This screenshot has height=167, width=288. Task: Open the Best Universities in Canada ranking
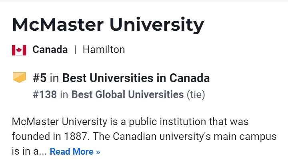[136, 78]
